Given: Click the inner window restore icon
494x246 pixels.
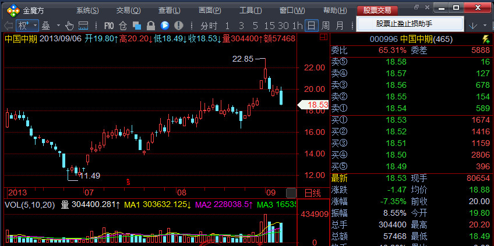Looking at the screenshot, I should pos(417,7).
